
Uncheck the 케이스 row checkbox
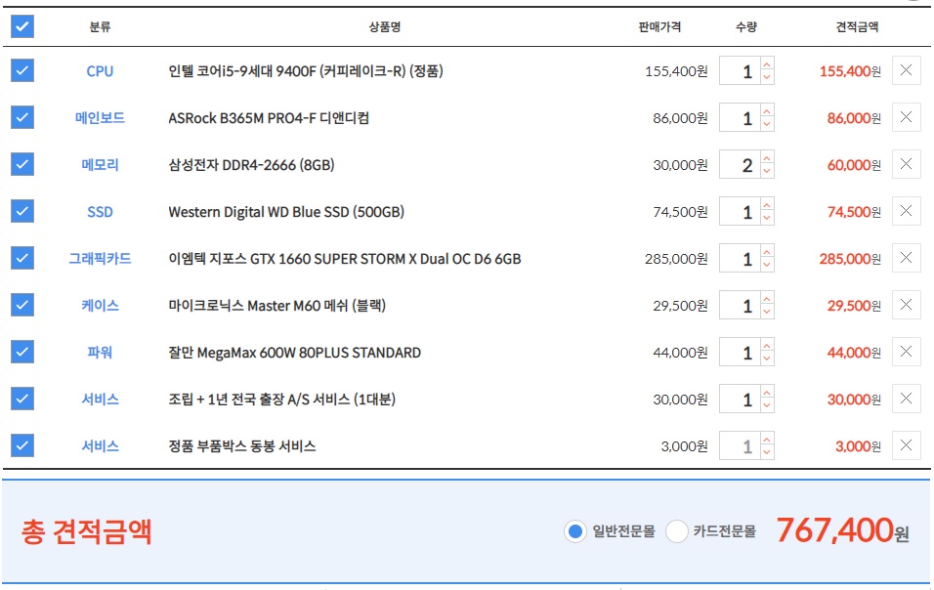coord(22,305)
